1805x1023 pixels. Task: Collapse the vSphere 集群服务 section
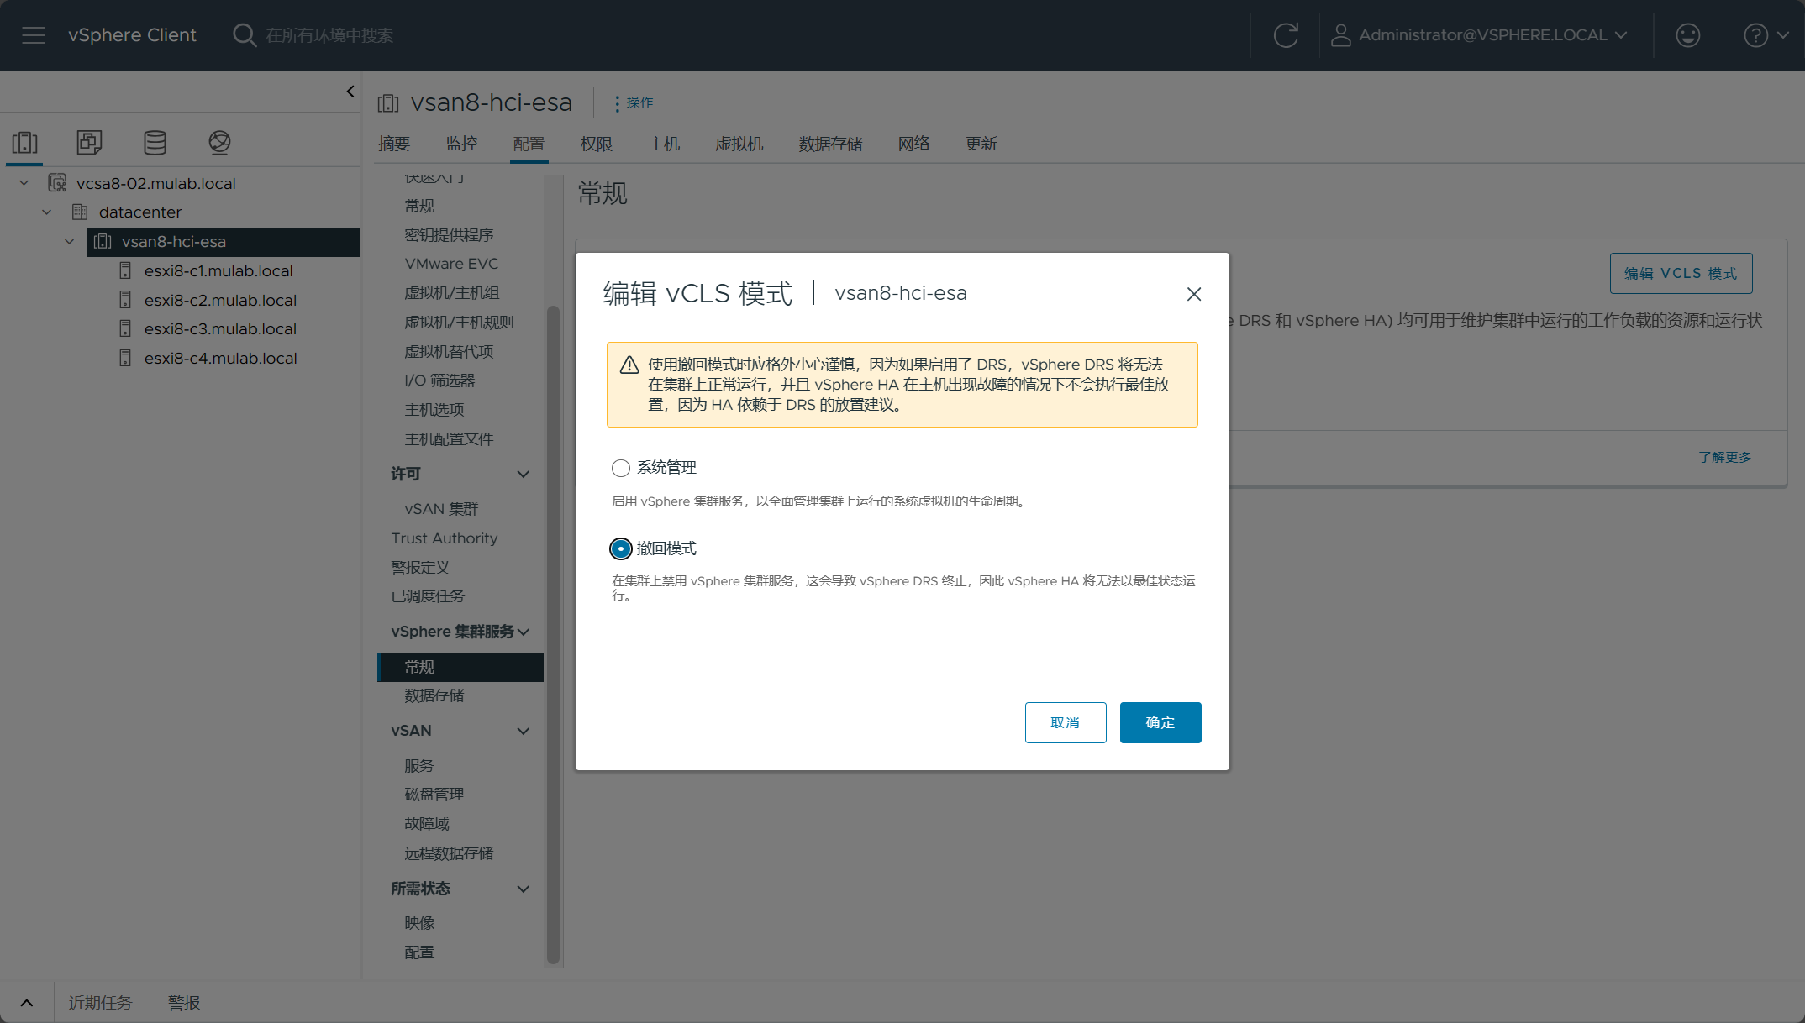click(x=523, y=632)
